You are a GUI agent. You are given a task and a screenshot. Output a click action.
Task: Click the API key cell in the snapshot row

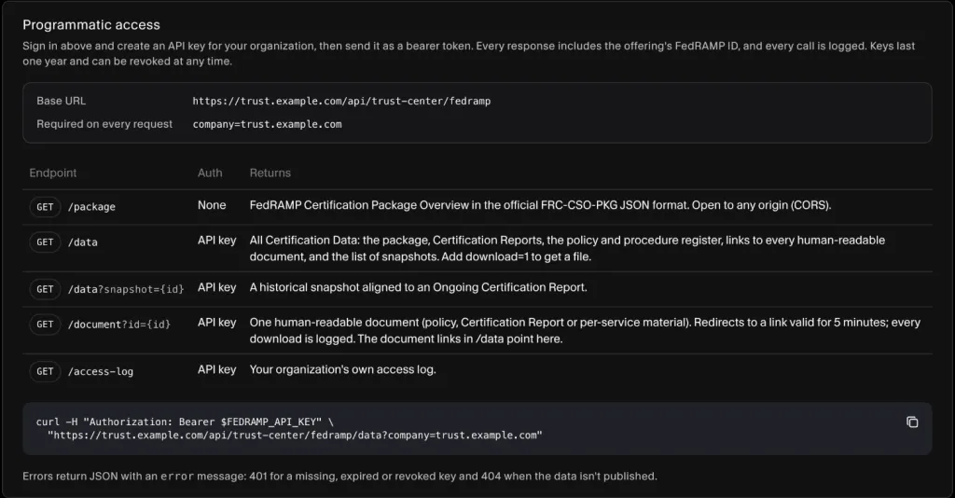point(216,287)
